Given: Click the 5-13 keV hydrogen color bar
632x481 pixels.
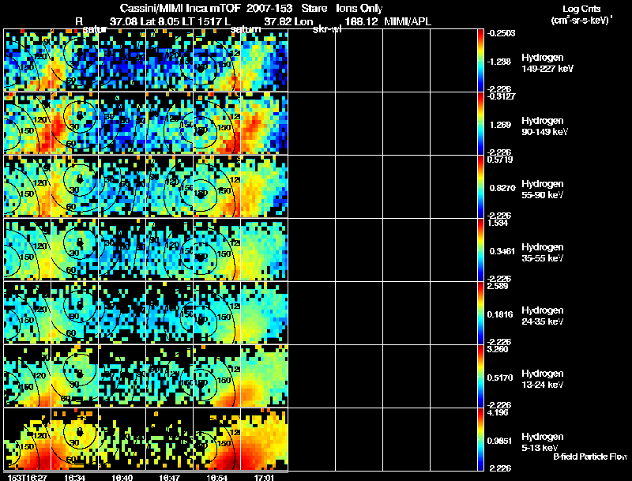Looking at the screenshot, I should point(480,439).
